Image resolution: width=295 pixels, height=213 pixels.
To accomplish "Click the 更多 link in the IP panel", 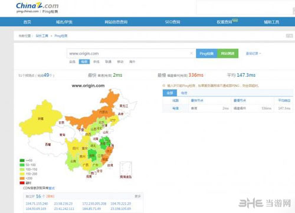I will click(x=137, y=196).
